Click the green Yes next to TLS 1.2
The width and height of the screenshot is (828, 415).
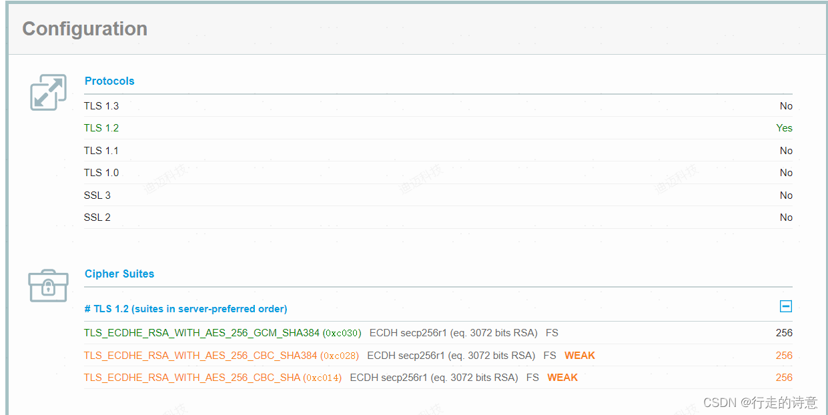click(x=784, y=127)
